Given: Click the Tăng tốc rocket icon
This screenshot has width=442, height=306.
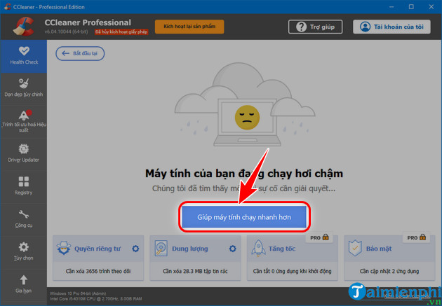Looking at the screenshot, I should [x=258, y=248].
